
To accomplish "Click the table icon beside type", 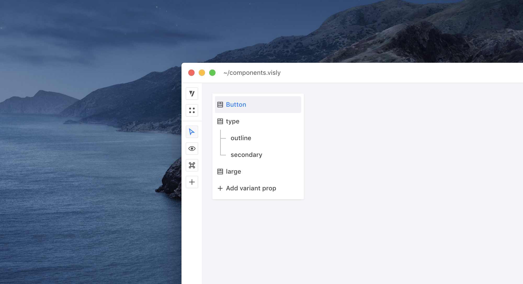I will 220,121.
